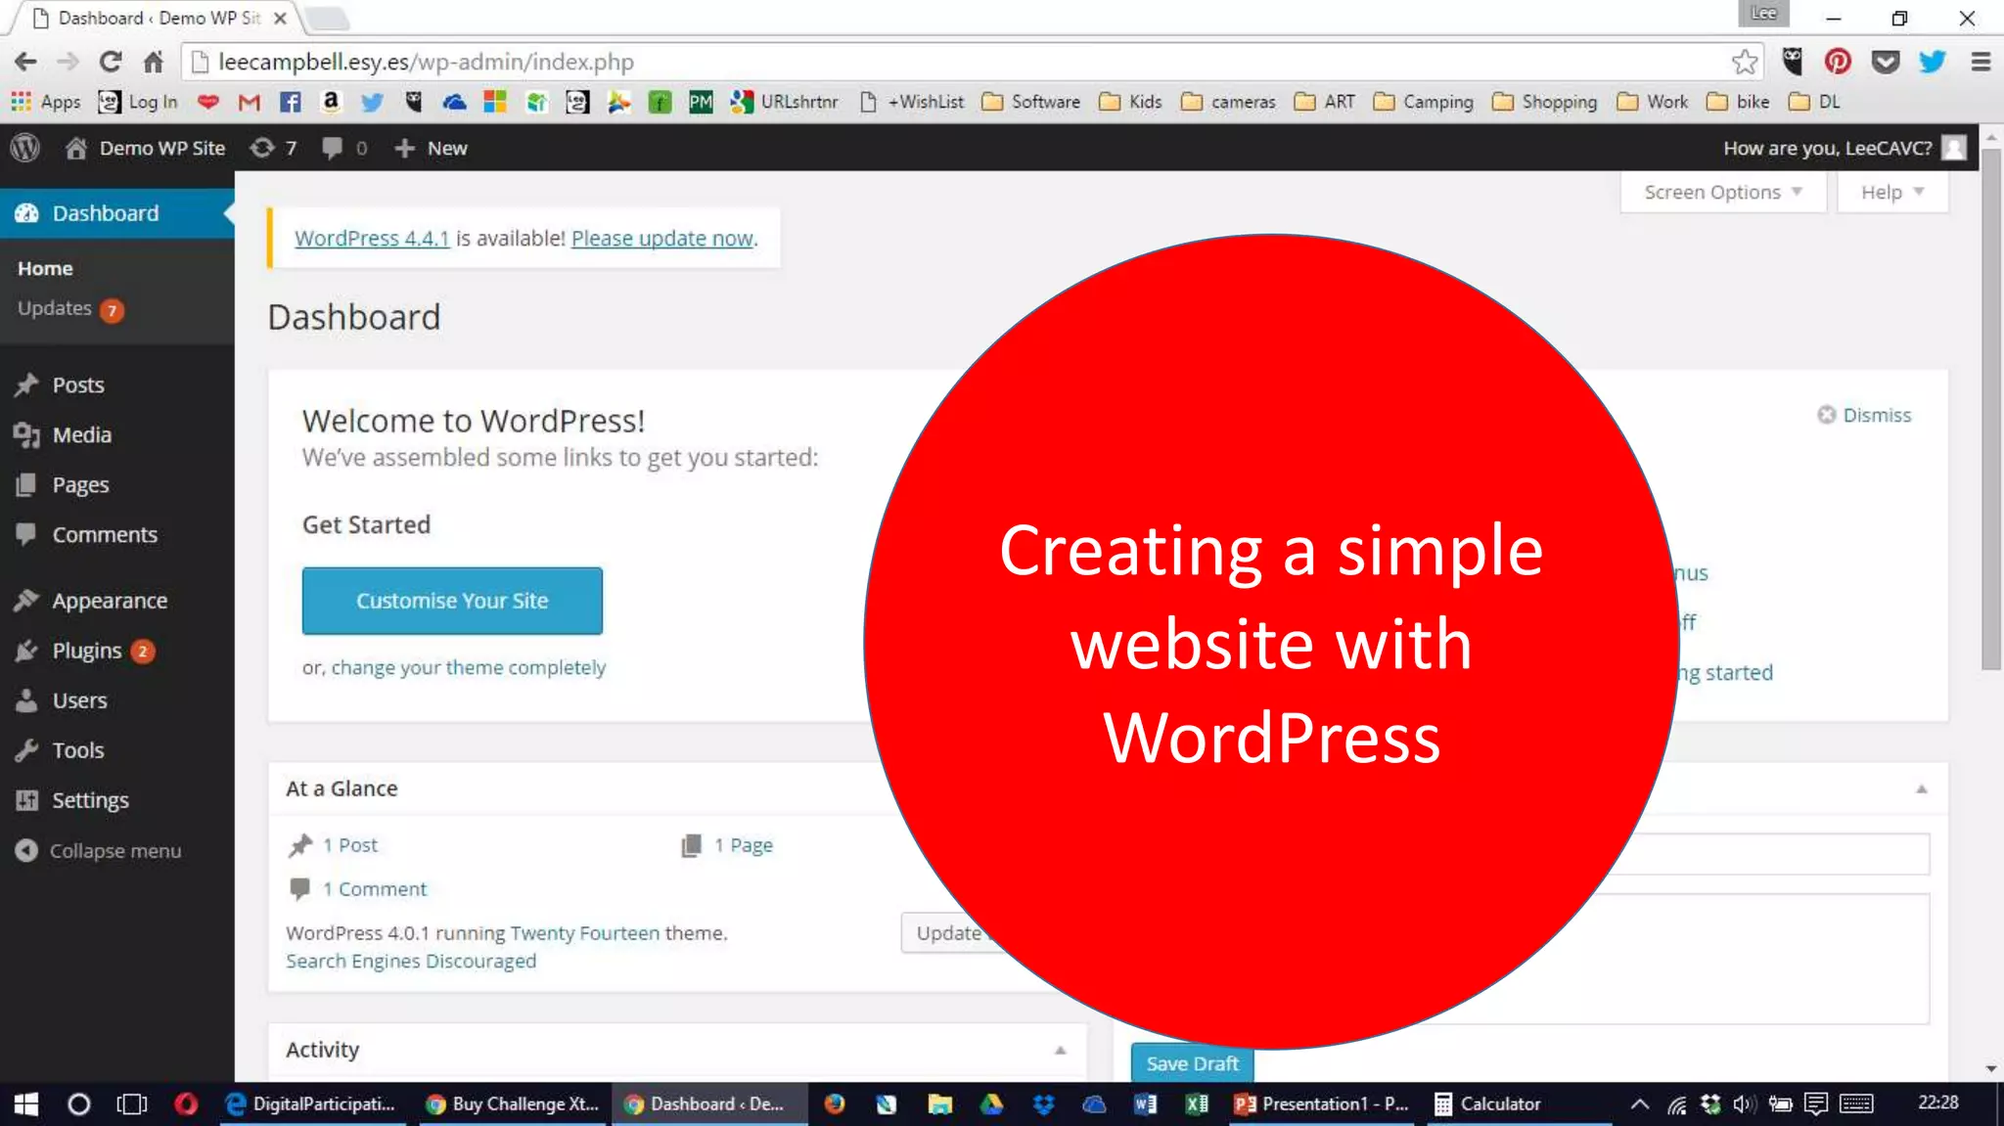Open the Media library section
This screenshot has width=2004, height=1126.
(x=81, y=434)
